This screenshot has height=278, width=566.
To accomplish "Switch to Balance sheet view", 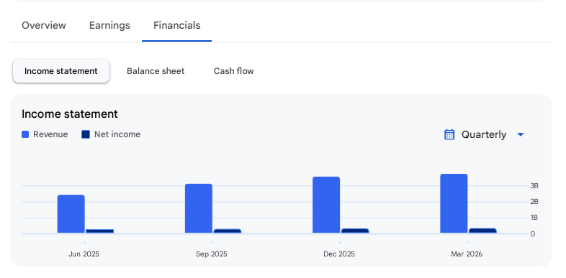I will [156, 71].
